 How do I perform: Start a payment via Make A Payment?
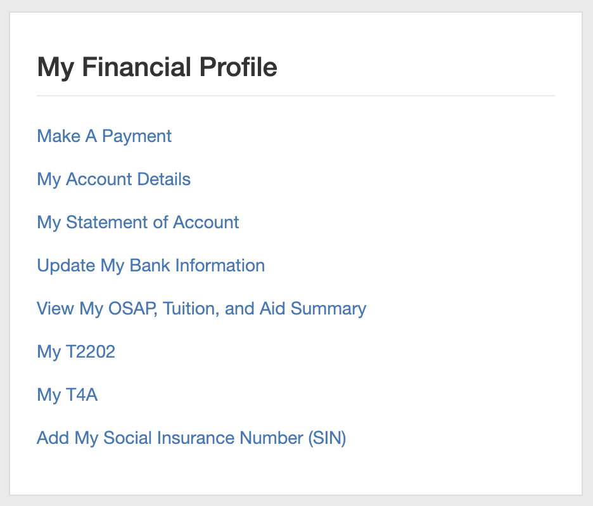coord(104,136)
